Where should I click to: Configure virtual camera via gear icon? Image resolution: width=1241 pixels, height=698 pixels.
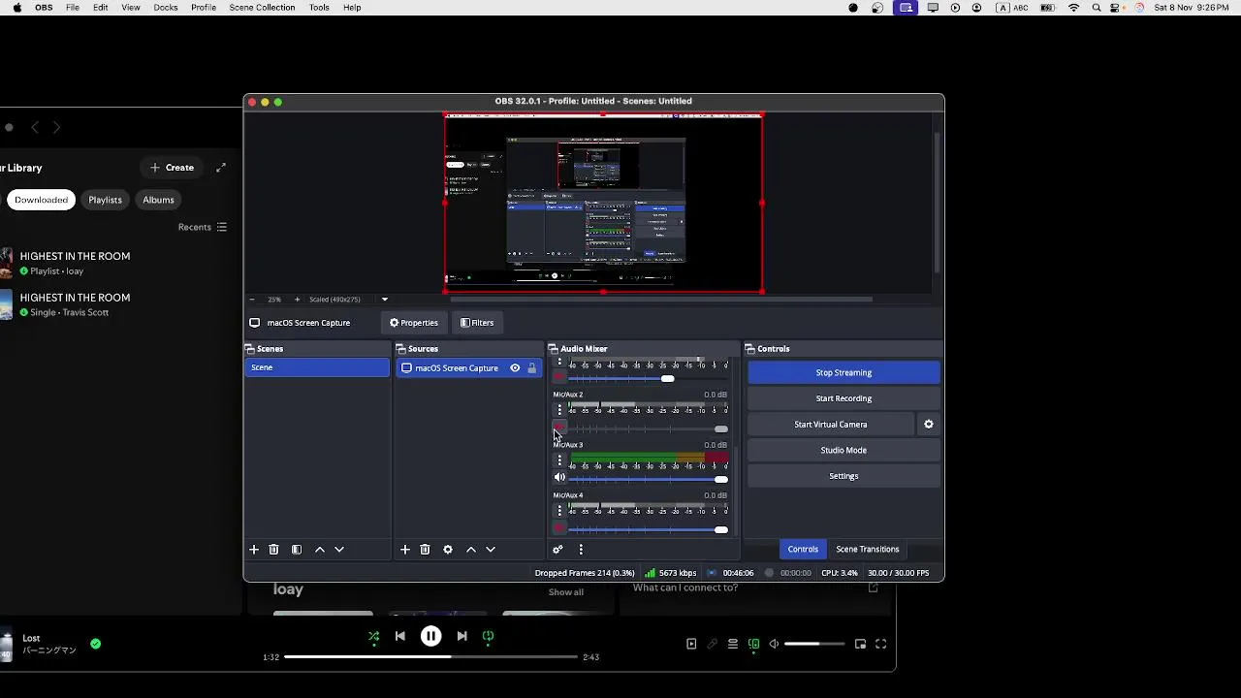click(929, 425)
